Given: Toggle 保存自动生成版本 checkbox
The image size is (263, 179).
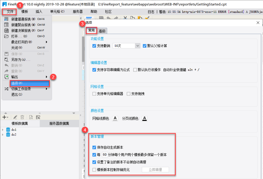Looking at the screenshot, I should (94, 147).
